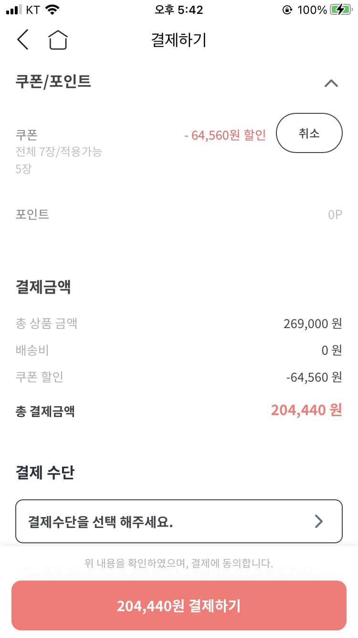Tap the 쿠폰/포인트 section header
The image size is (358, 638).
[53, 81]
